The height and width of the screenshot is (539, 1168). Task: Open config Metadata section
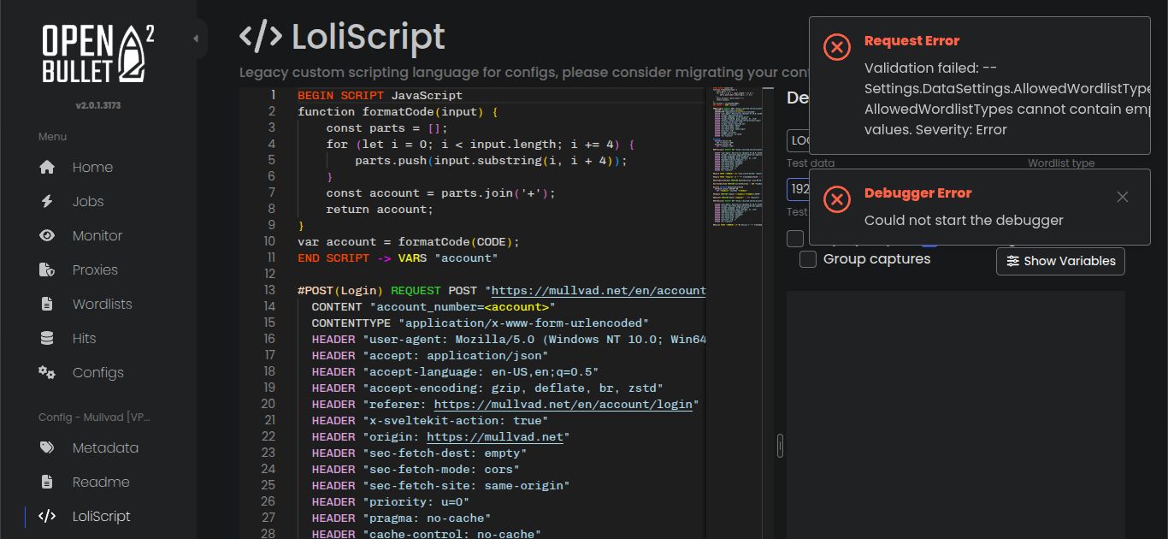tap(105, 447)
